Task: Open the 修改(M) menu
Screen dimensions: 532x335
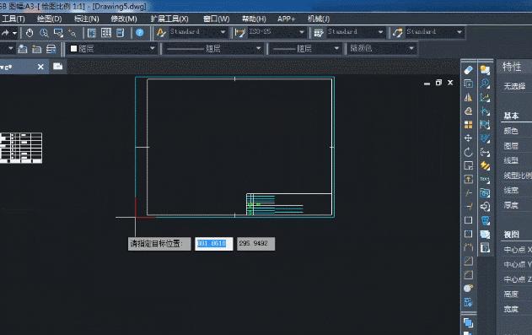Action: [x=124, y=19]
